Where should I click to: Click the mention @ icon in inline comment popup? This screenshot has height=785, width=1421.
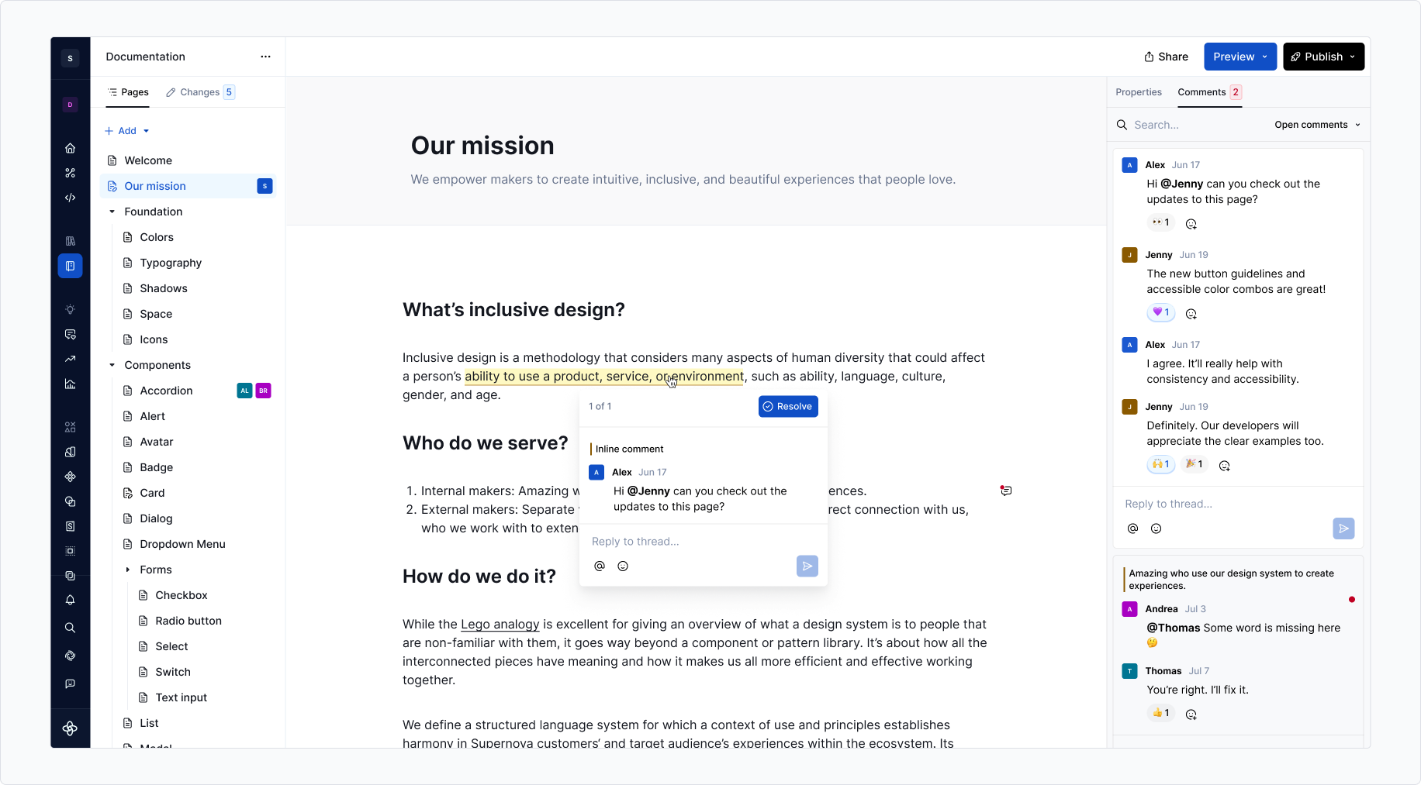pyautogui.click(x=600, y=566)
